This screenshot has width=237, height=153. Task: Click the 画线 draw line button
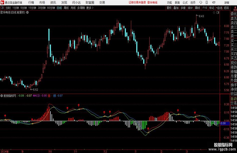coord(197,8)
